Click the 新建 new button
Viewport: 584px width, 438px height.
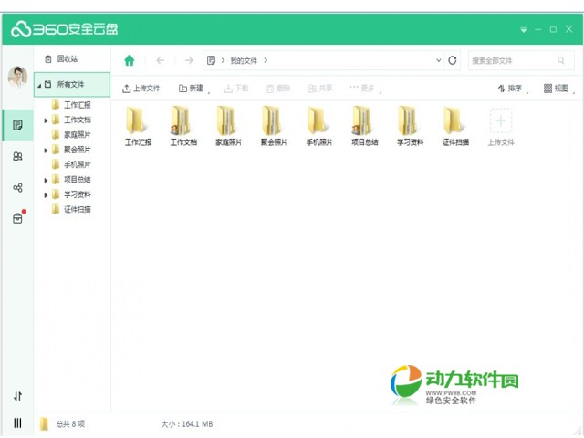[192, 89]
